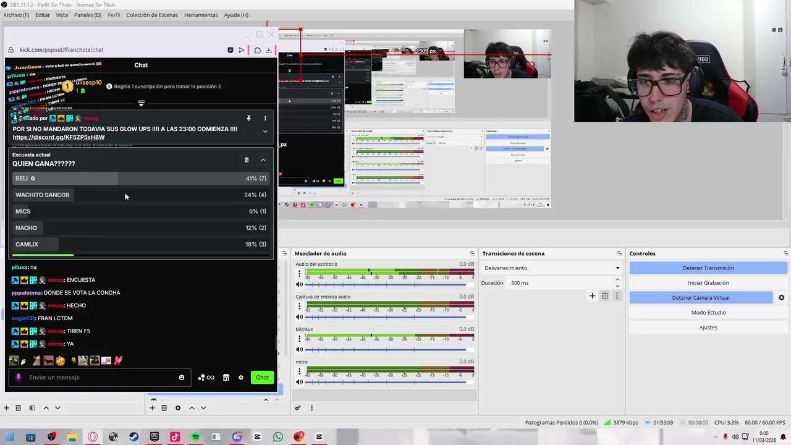Open the Archivo (F) menu
The width and height of the screenshot is (791, 445).
[16, 15]
